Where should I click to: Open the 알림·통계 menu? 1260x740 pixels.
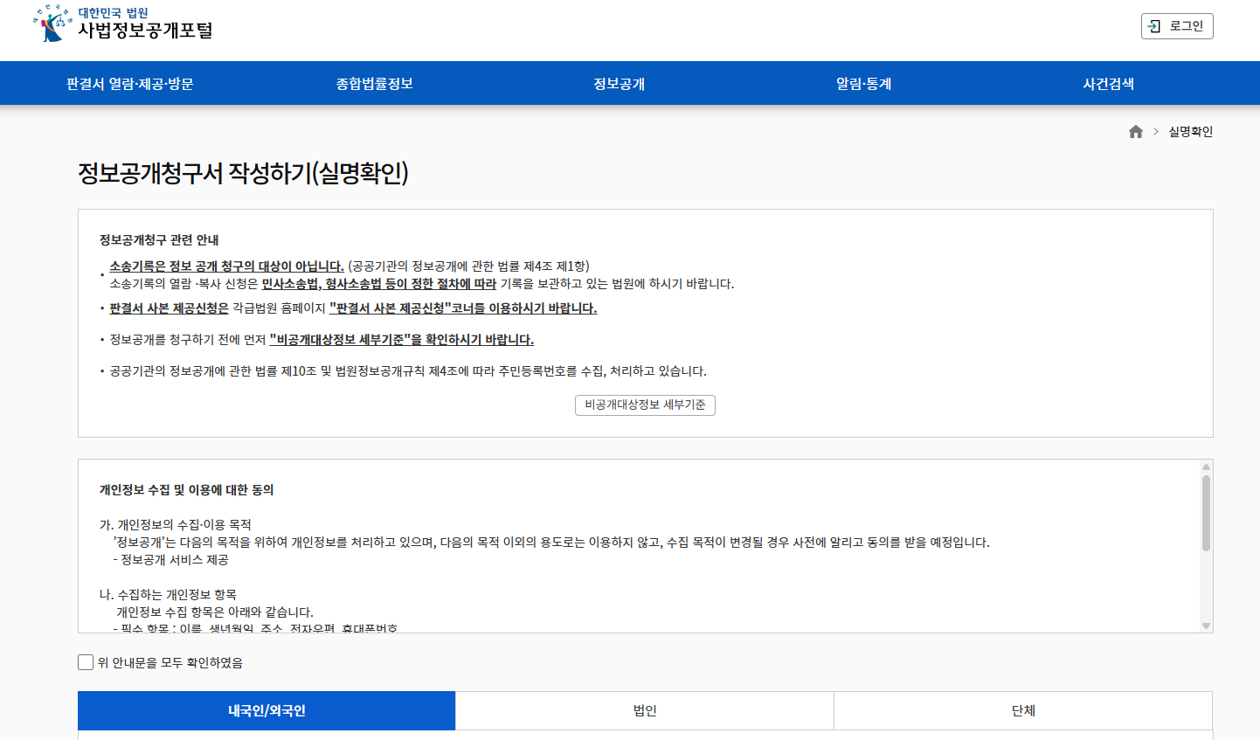[862, 82]
